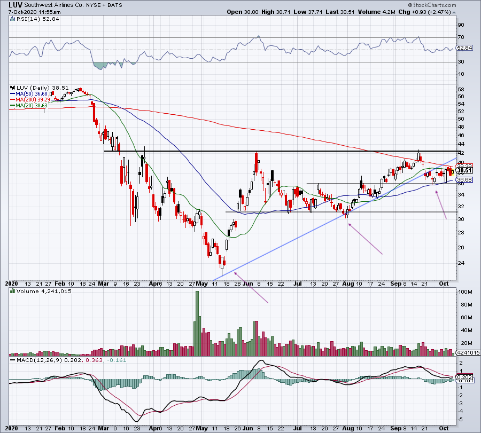Click the RSI(14) indicator legend icon
This screenshot has width=481, height=433.
point(12,19)
